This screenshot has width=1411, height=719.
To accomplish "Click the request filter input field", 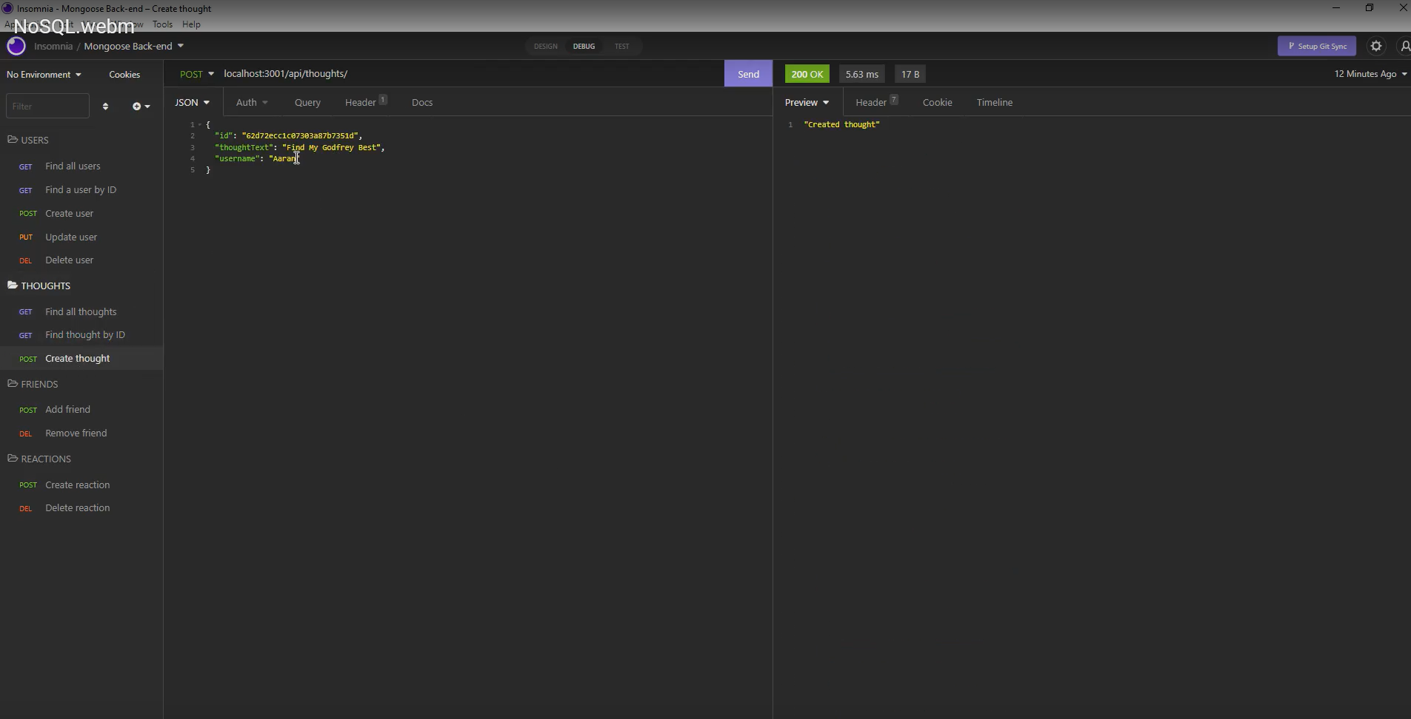I will click(47, 106).
